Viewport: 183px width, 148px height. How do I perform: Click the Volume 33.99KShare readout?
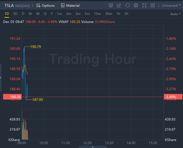point(98,22)
